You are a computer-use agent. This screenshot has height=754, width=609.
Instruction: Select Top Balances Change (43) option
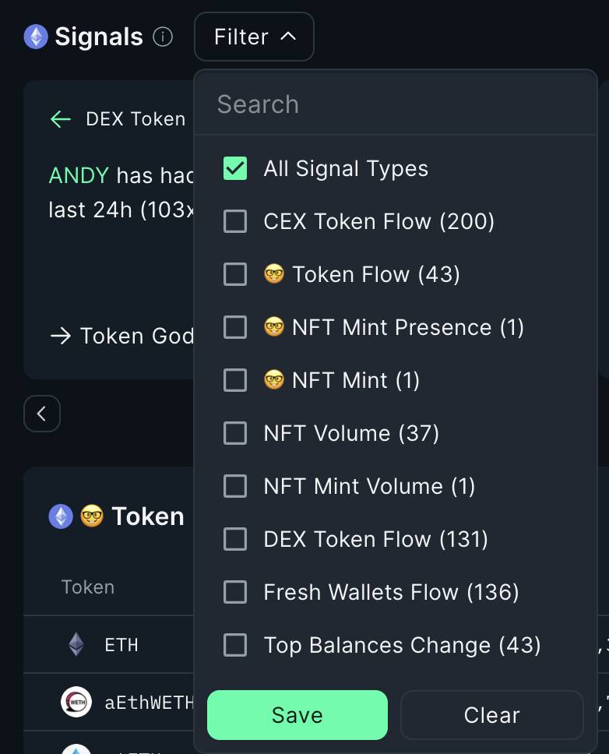click(x=235, y=644)
